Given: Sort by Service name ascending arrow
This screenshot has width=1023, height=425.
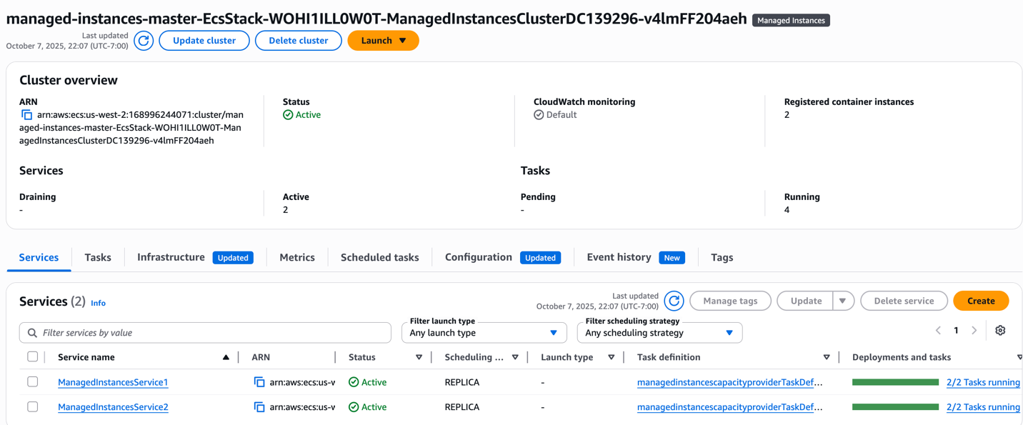Looking at the screenshot, I should [226, 357].
